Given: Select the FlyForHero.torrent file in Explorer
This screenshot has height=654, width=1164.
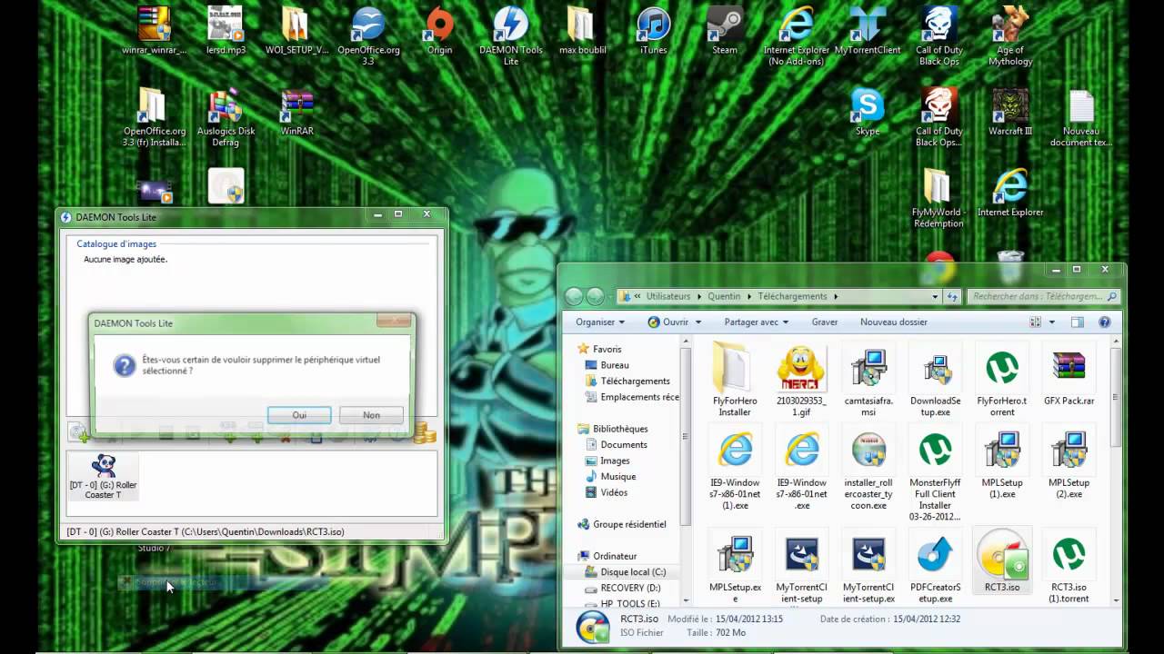Looking at the screenshot, I should point(1002,381).
